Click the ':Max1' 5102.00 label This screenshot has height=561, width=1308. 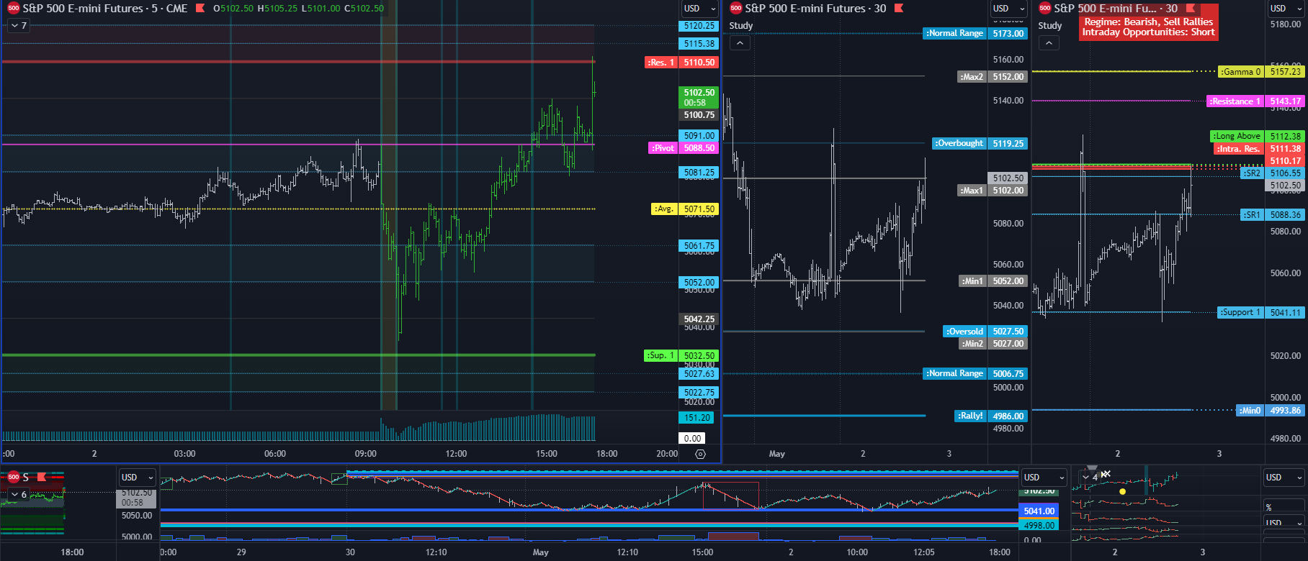click(993, 191)
